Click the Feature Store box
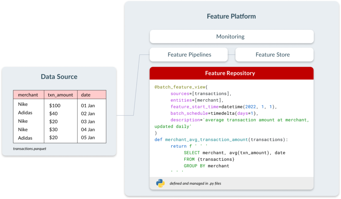 pyautogui.click(x=274, y=54)
